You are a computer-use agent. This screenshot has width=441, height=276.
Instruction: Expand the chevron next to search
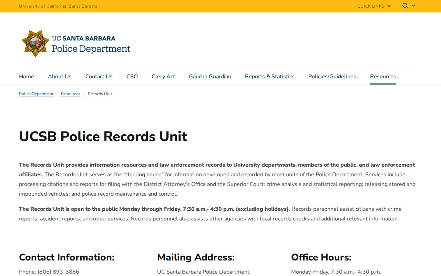click(413, 6)
